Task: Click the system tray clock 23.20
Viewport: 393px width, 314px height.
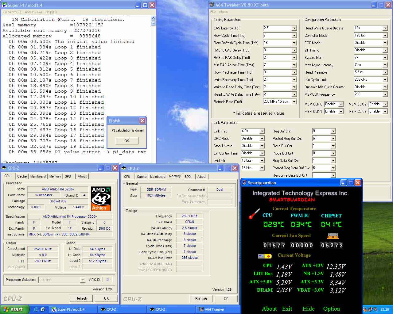Action: [x=384, y=309]
